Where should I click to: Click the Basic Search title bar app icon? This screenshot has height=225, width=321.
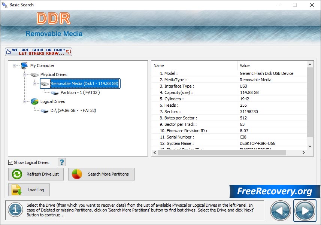coord(4,5)
